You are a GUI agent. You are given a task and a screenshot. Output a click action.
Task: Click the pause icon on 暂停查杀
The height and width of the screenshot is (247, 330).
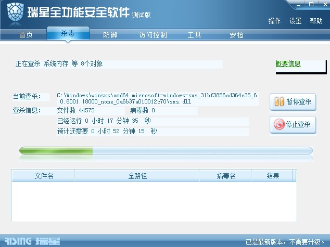coord(279,102)
